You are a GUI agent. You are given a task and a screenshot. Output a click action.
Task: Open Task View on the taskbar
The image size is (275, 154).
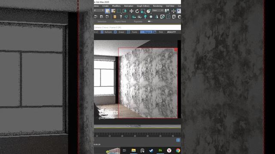coord(125,150)
